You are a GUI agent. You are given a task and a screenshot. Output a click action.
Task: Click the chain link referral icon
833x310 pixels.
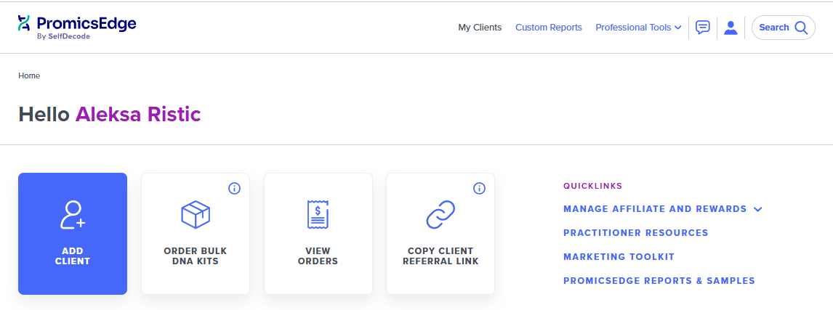(x=441, y=214)
